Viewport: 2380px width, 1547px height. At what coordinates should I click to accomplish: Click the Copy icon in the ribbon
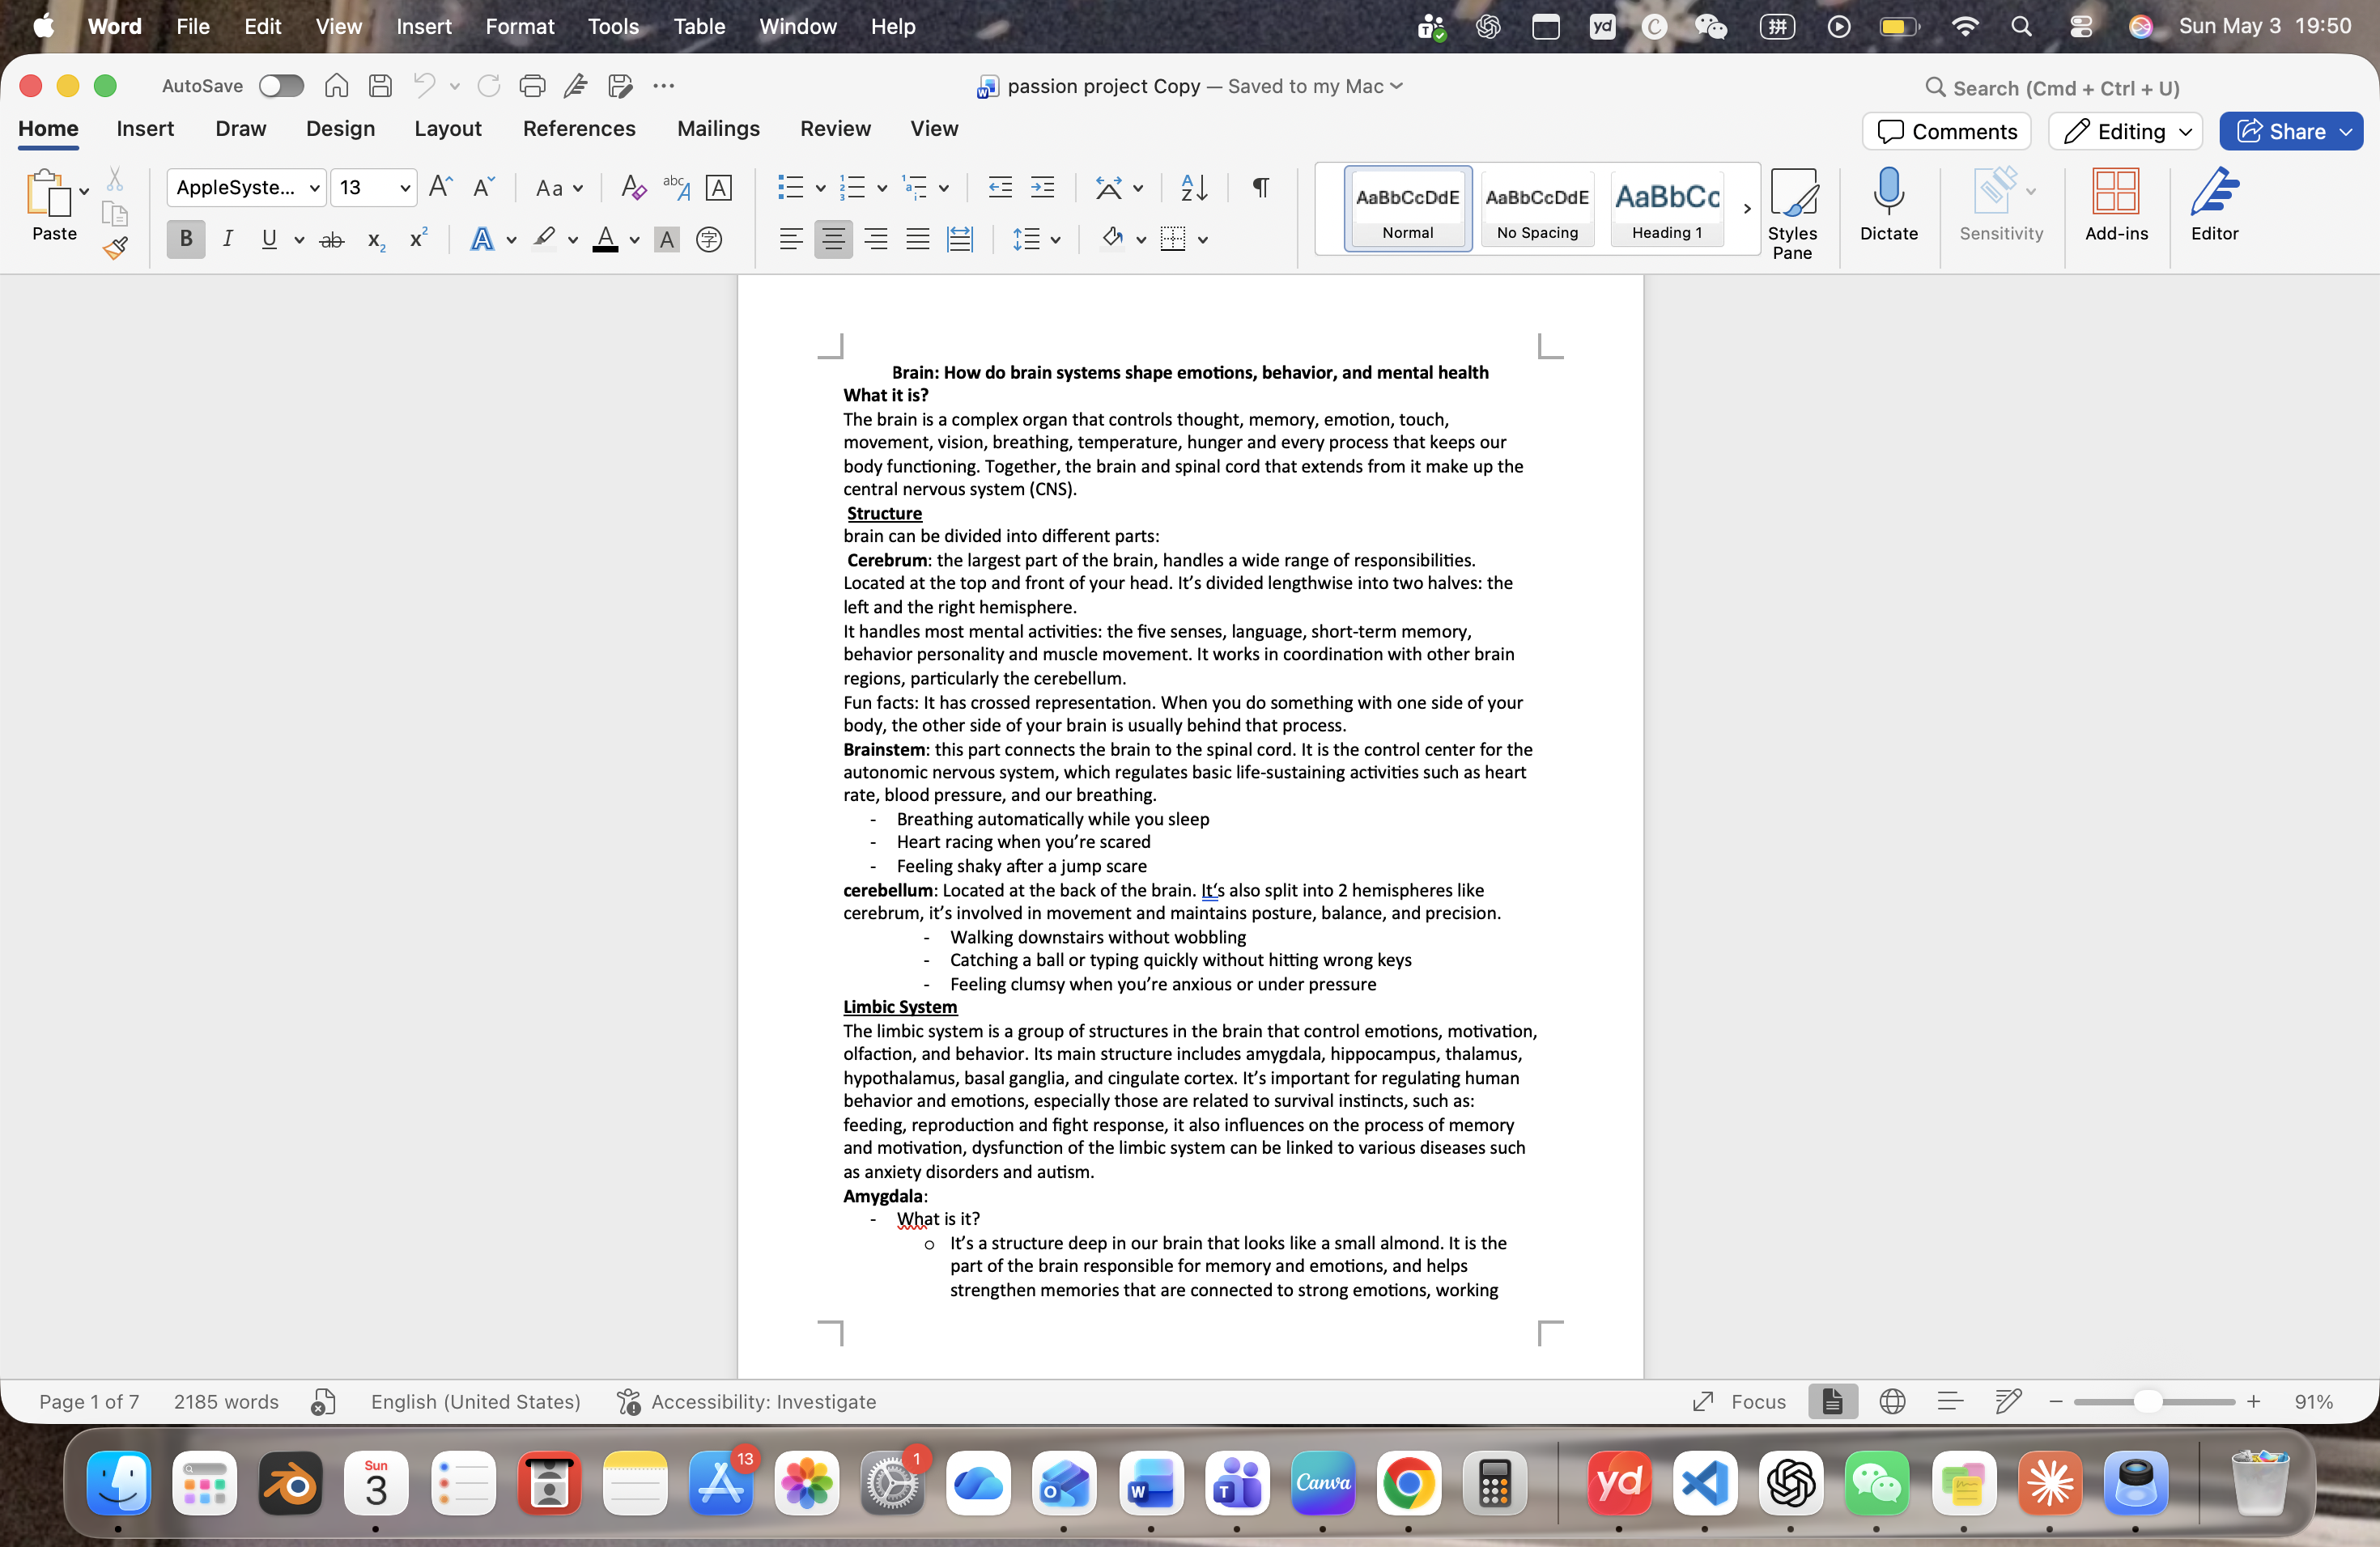coord(115,214)
